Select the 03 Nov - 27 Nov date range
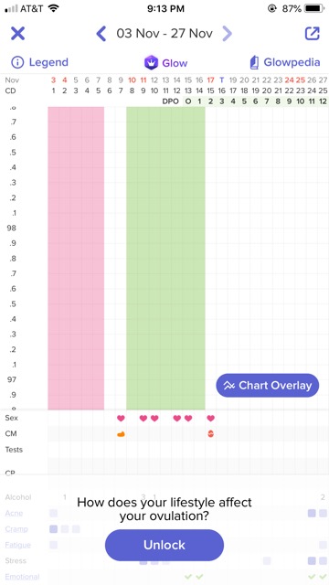 164,34
